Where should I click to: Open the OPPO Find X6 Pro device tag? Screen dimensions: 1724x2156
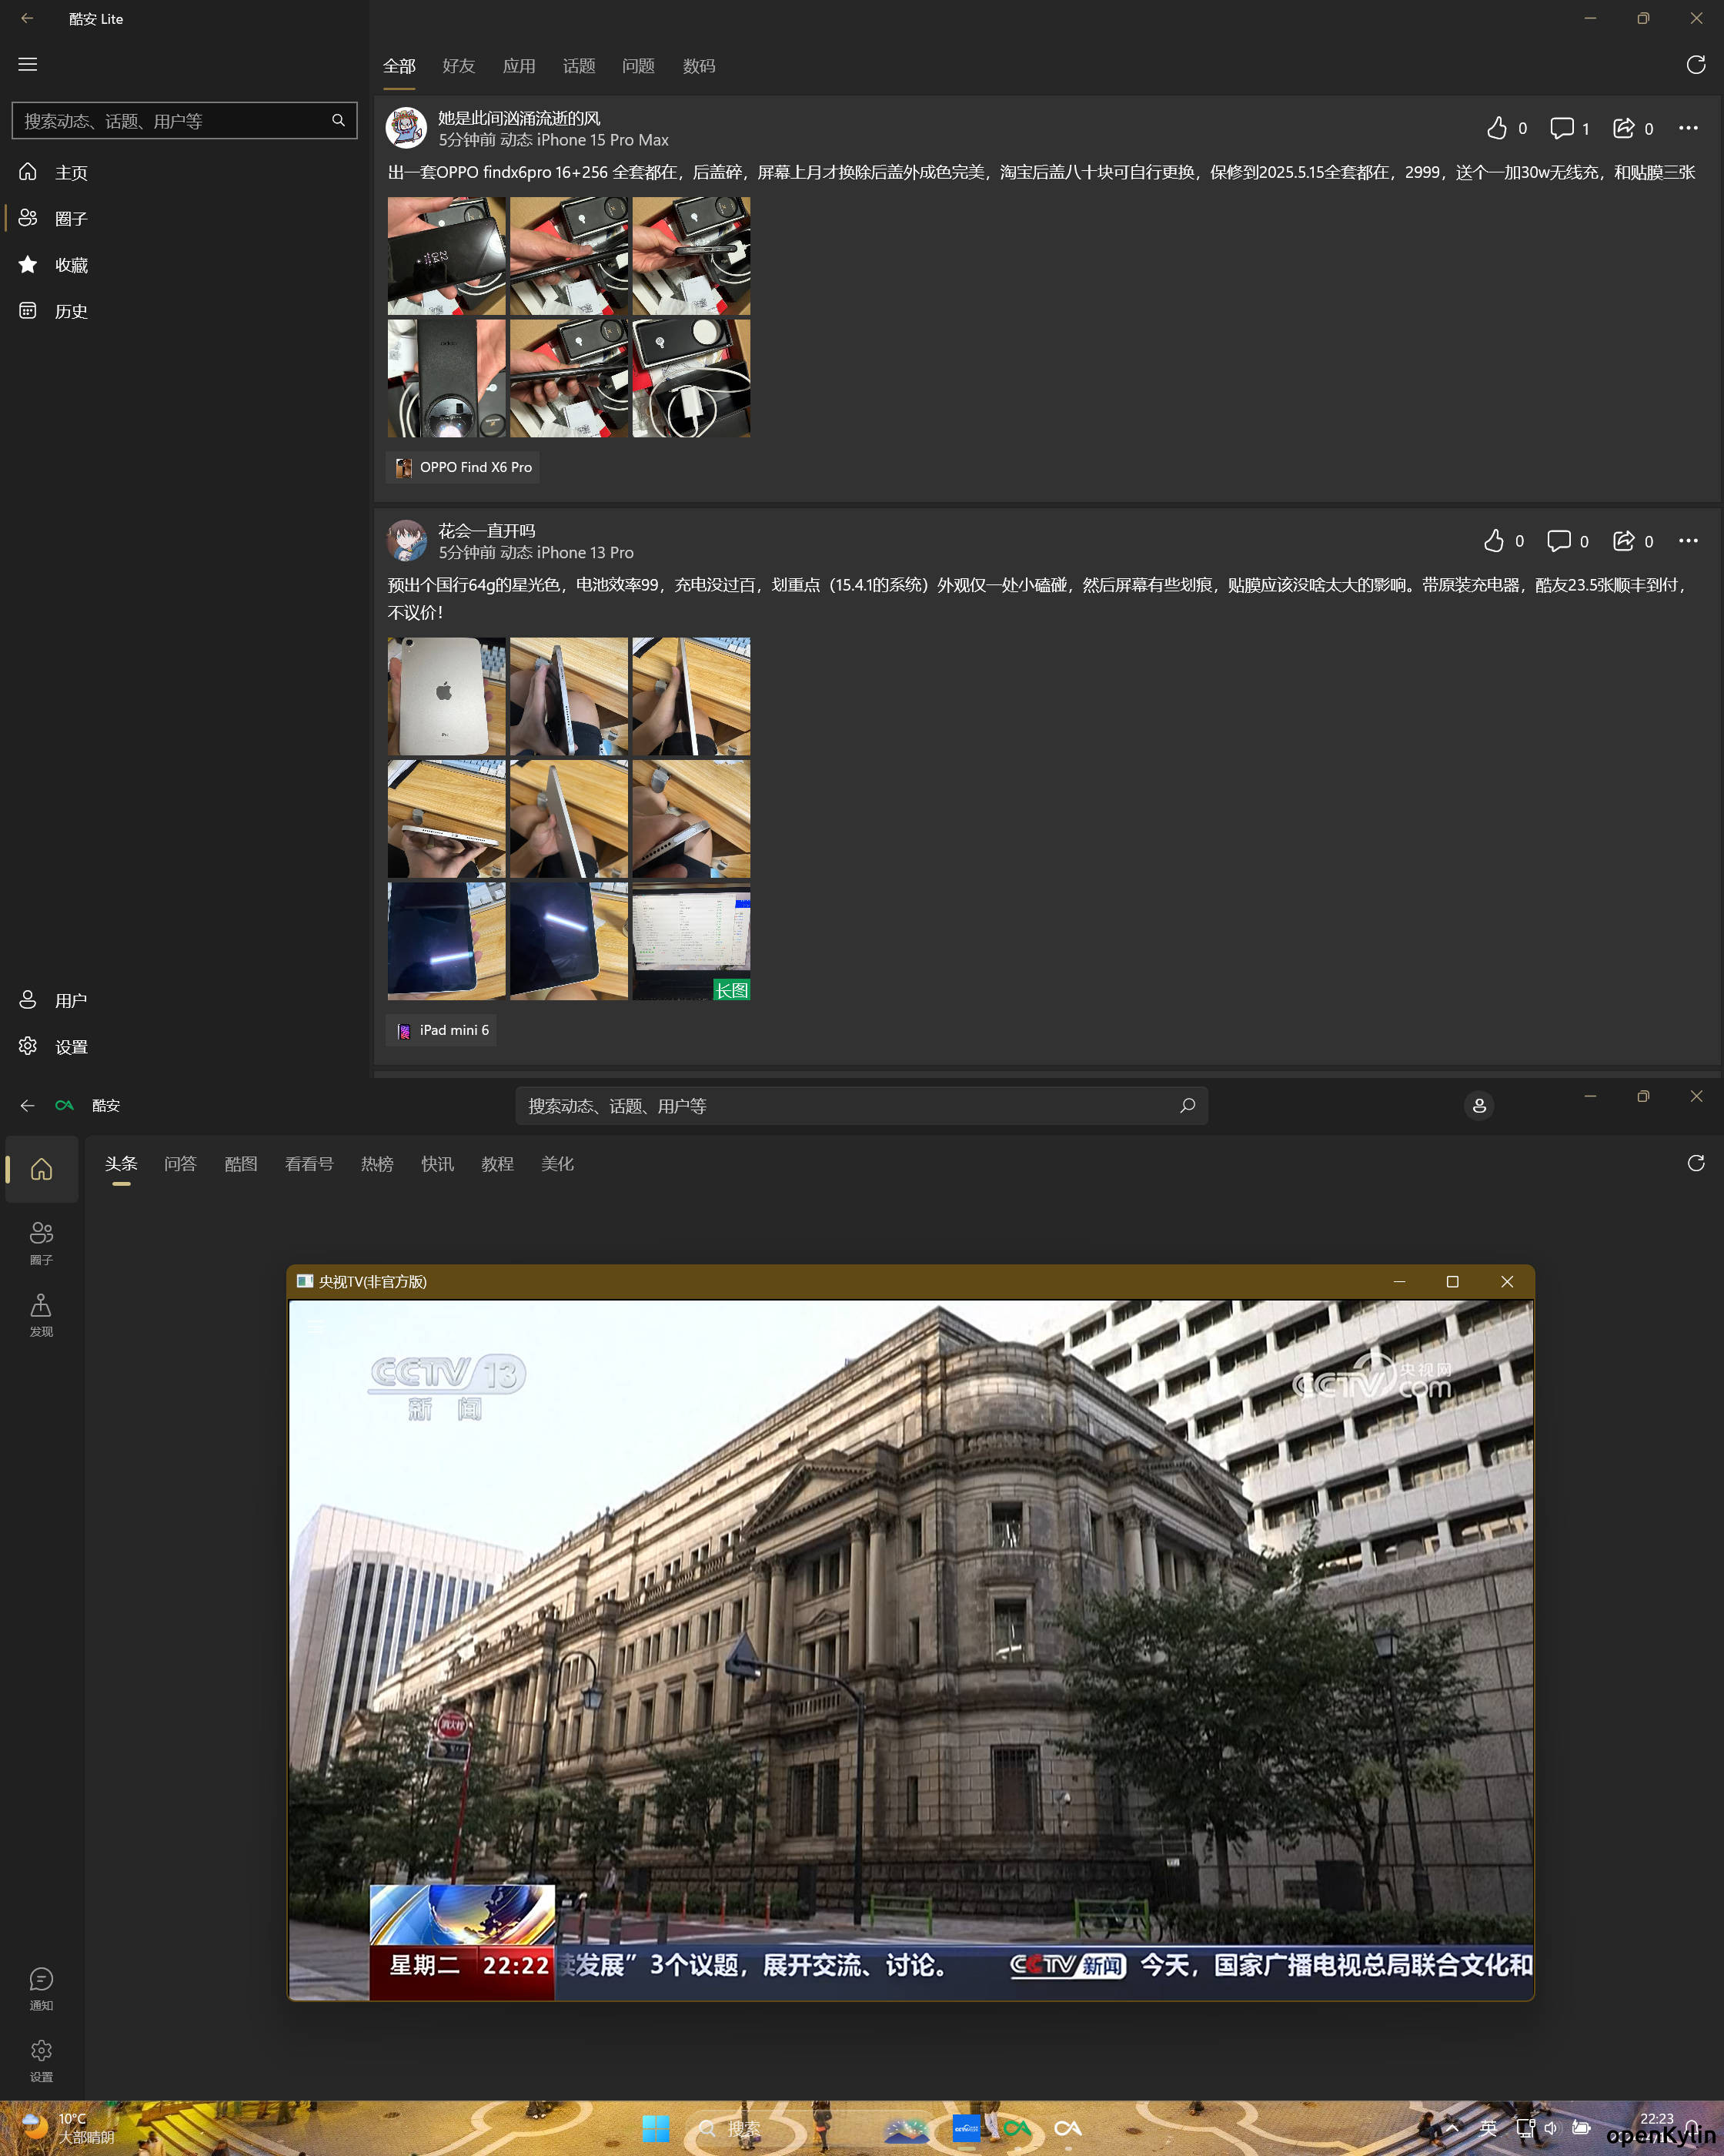click(x=463, y=467)
